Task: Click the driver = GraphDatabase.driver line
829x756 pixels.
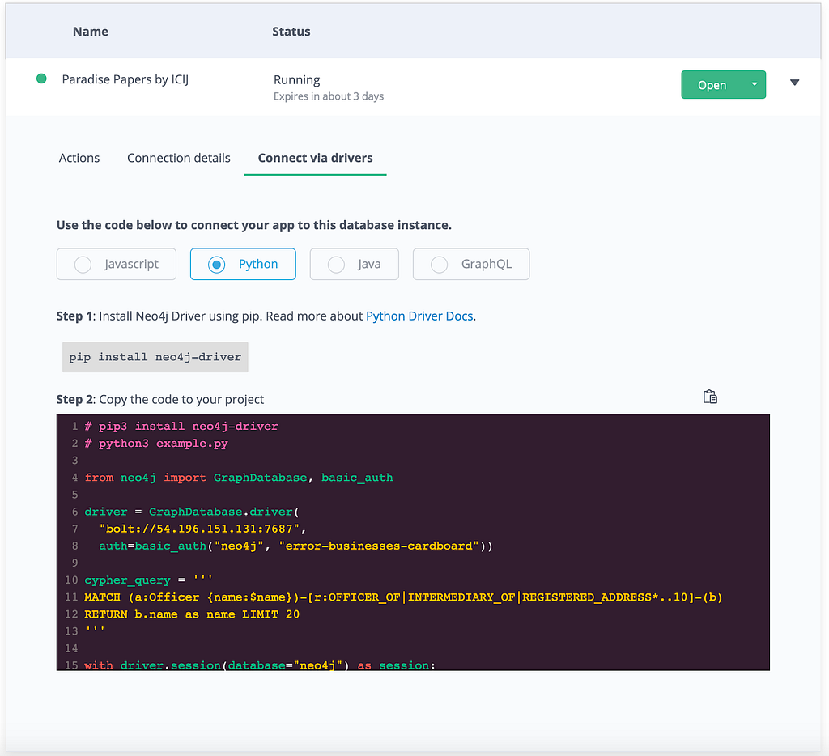Action: pyautogui.click(x=192, y=512)
